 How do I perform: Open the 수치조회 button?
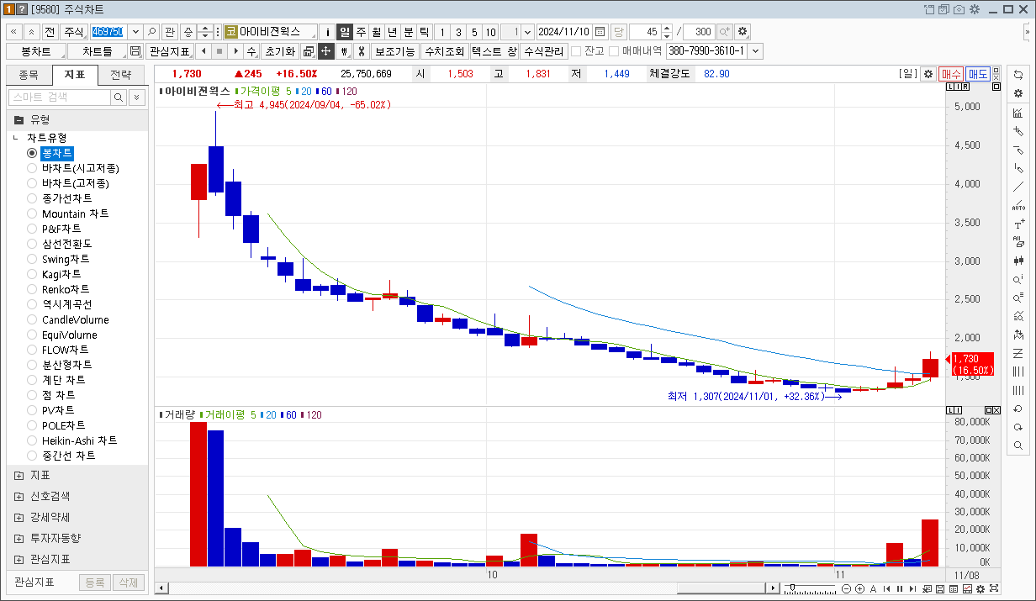445,51
